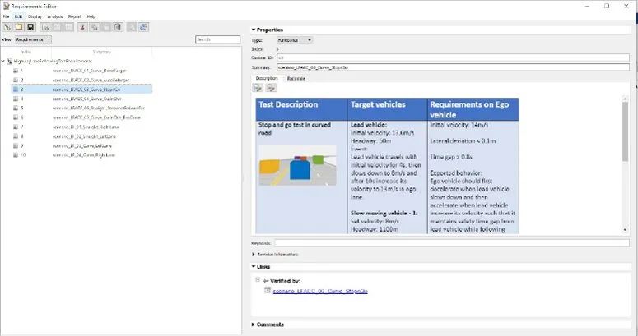Viewport: 638px width, 336px height.
Task: Open the Report menu
Action: click(x=75, y=16)
